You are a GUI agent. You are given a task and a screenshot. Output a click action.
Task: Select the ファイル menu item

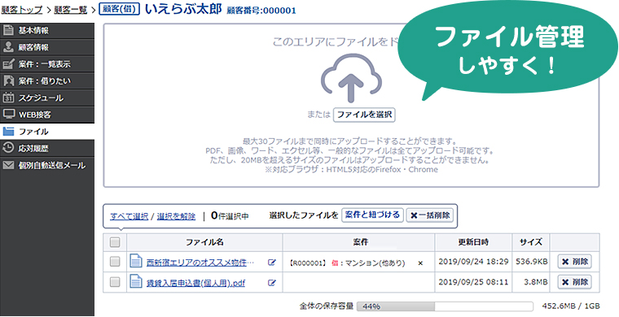(x=47, y=132)
